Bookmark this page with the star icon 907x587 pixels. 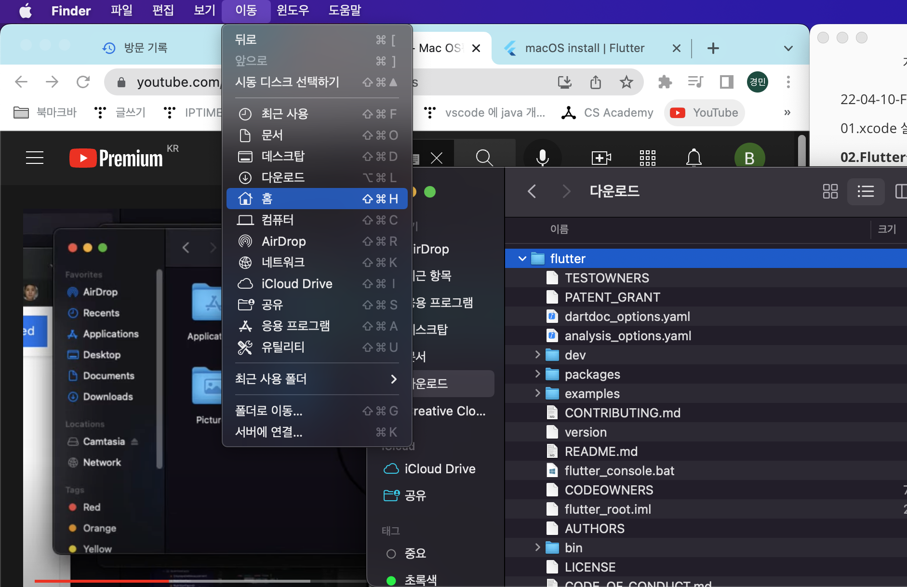click(627, 82)
